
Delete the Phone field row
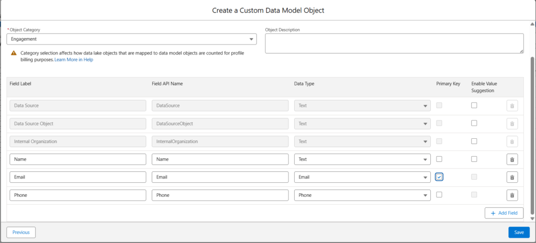[512, 195]
